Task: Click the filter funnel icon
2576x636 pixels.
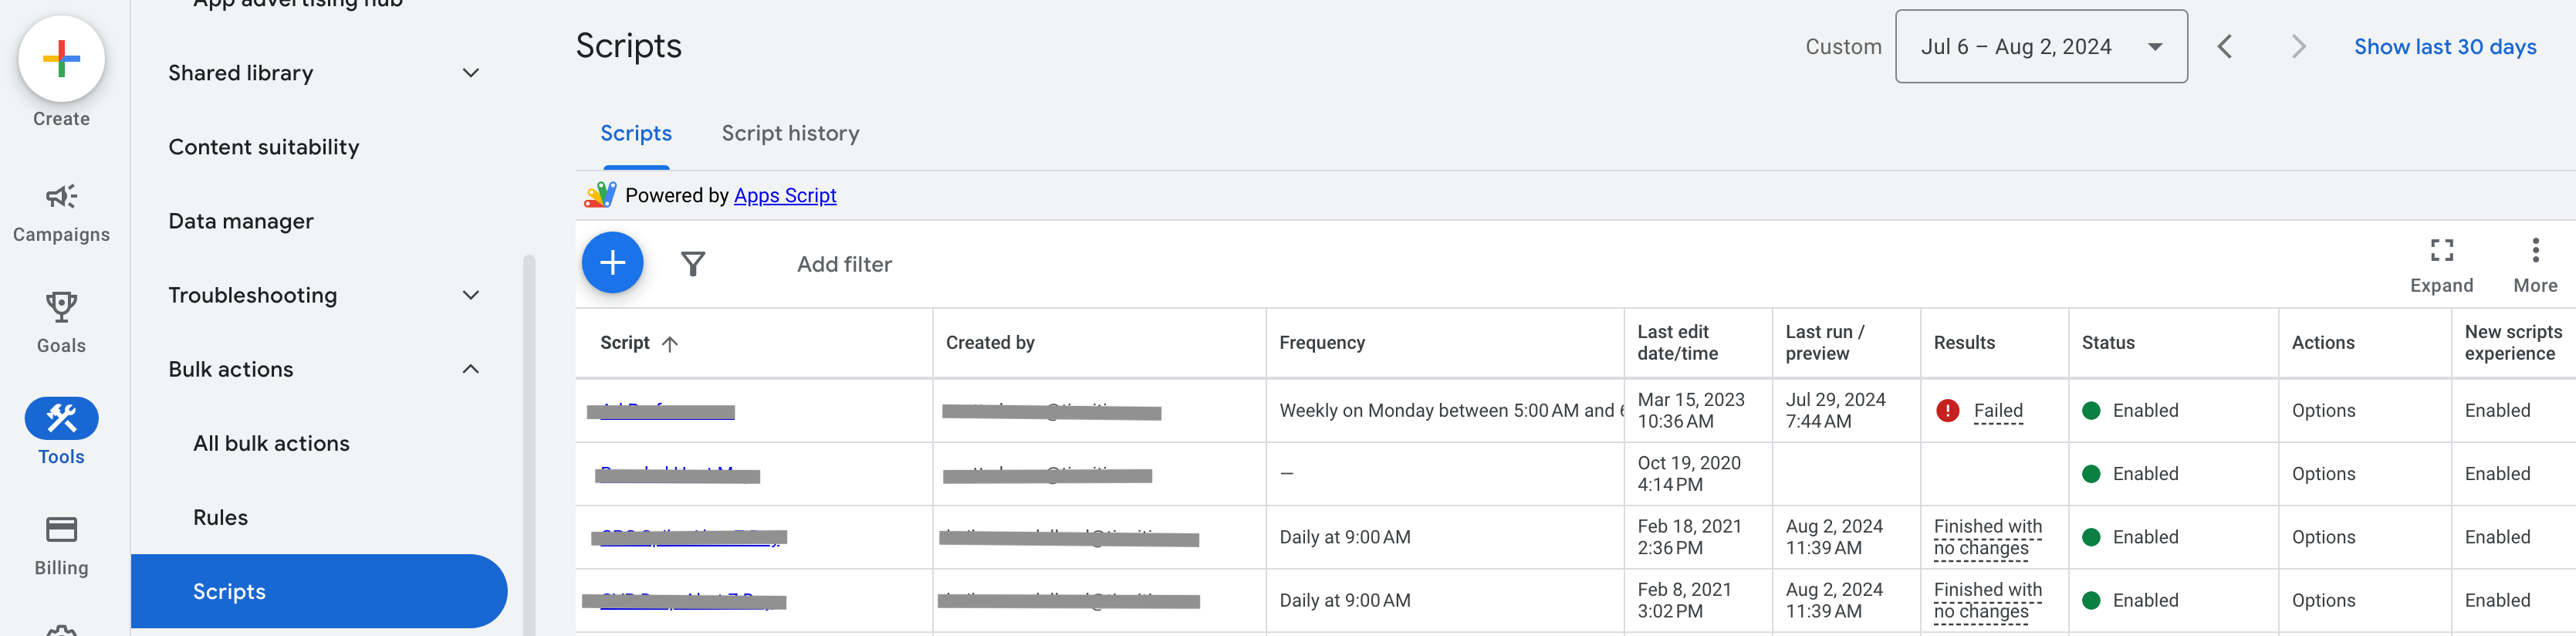Action: point(693,264)
